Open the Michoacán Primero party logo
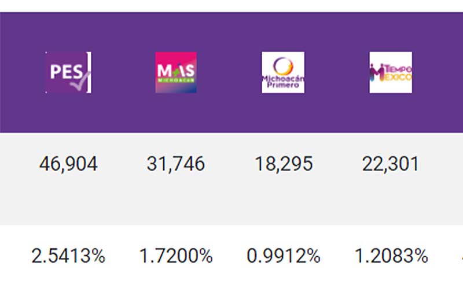Image resolution: width=463 pixels, height=292 pixels. coord(283,72)
